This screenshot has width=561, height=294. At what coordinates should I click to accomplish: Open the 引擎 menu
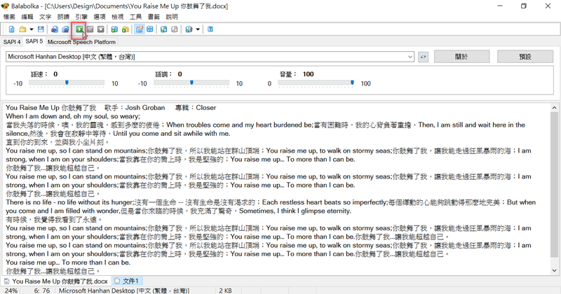coord(81,17)
